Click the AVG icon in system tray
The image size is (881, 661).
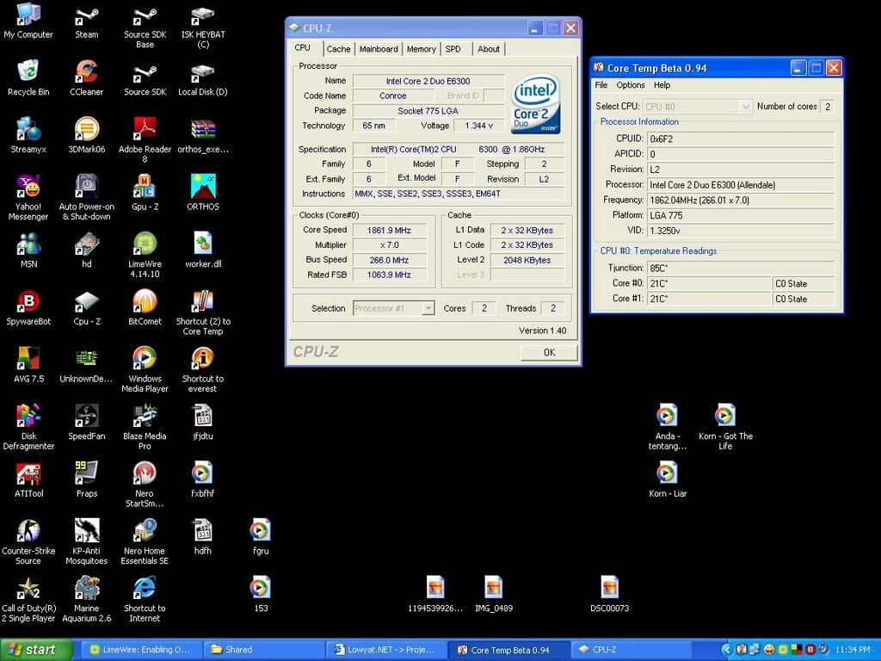pyautogui.click(x=796, y=649)
